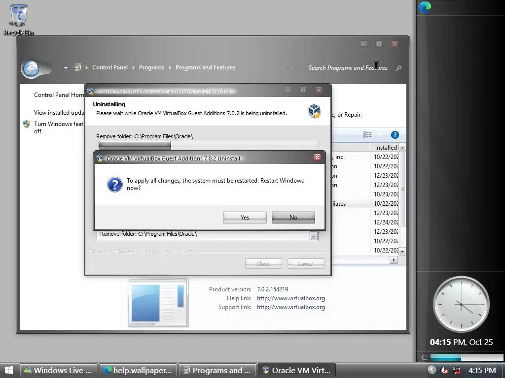Click the question mark icon in dialog
The height and width of the screenshot is (378, 505).
[x=114, y=185]
